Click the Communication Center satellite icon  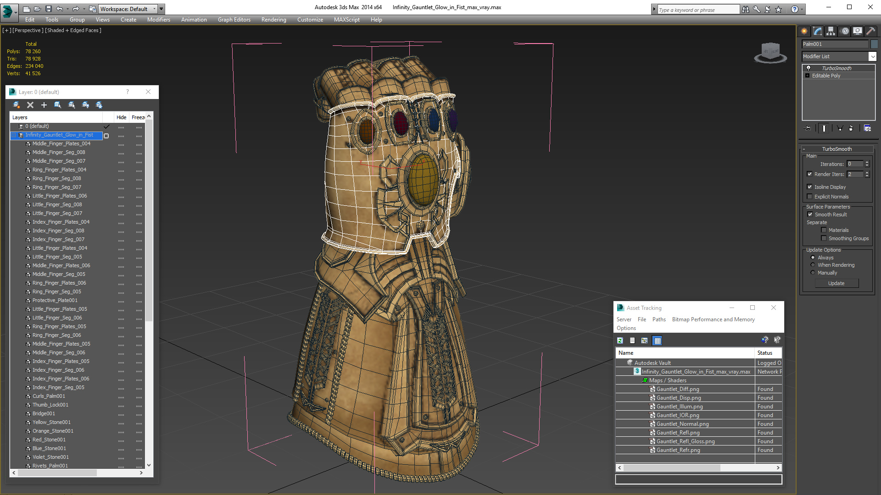pyautogui.click(x=767, y=9)
